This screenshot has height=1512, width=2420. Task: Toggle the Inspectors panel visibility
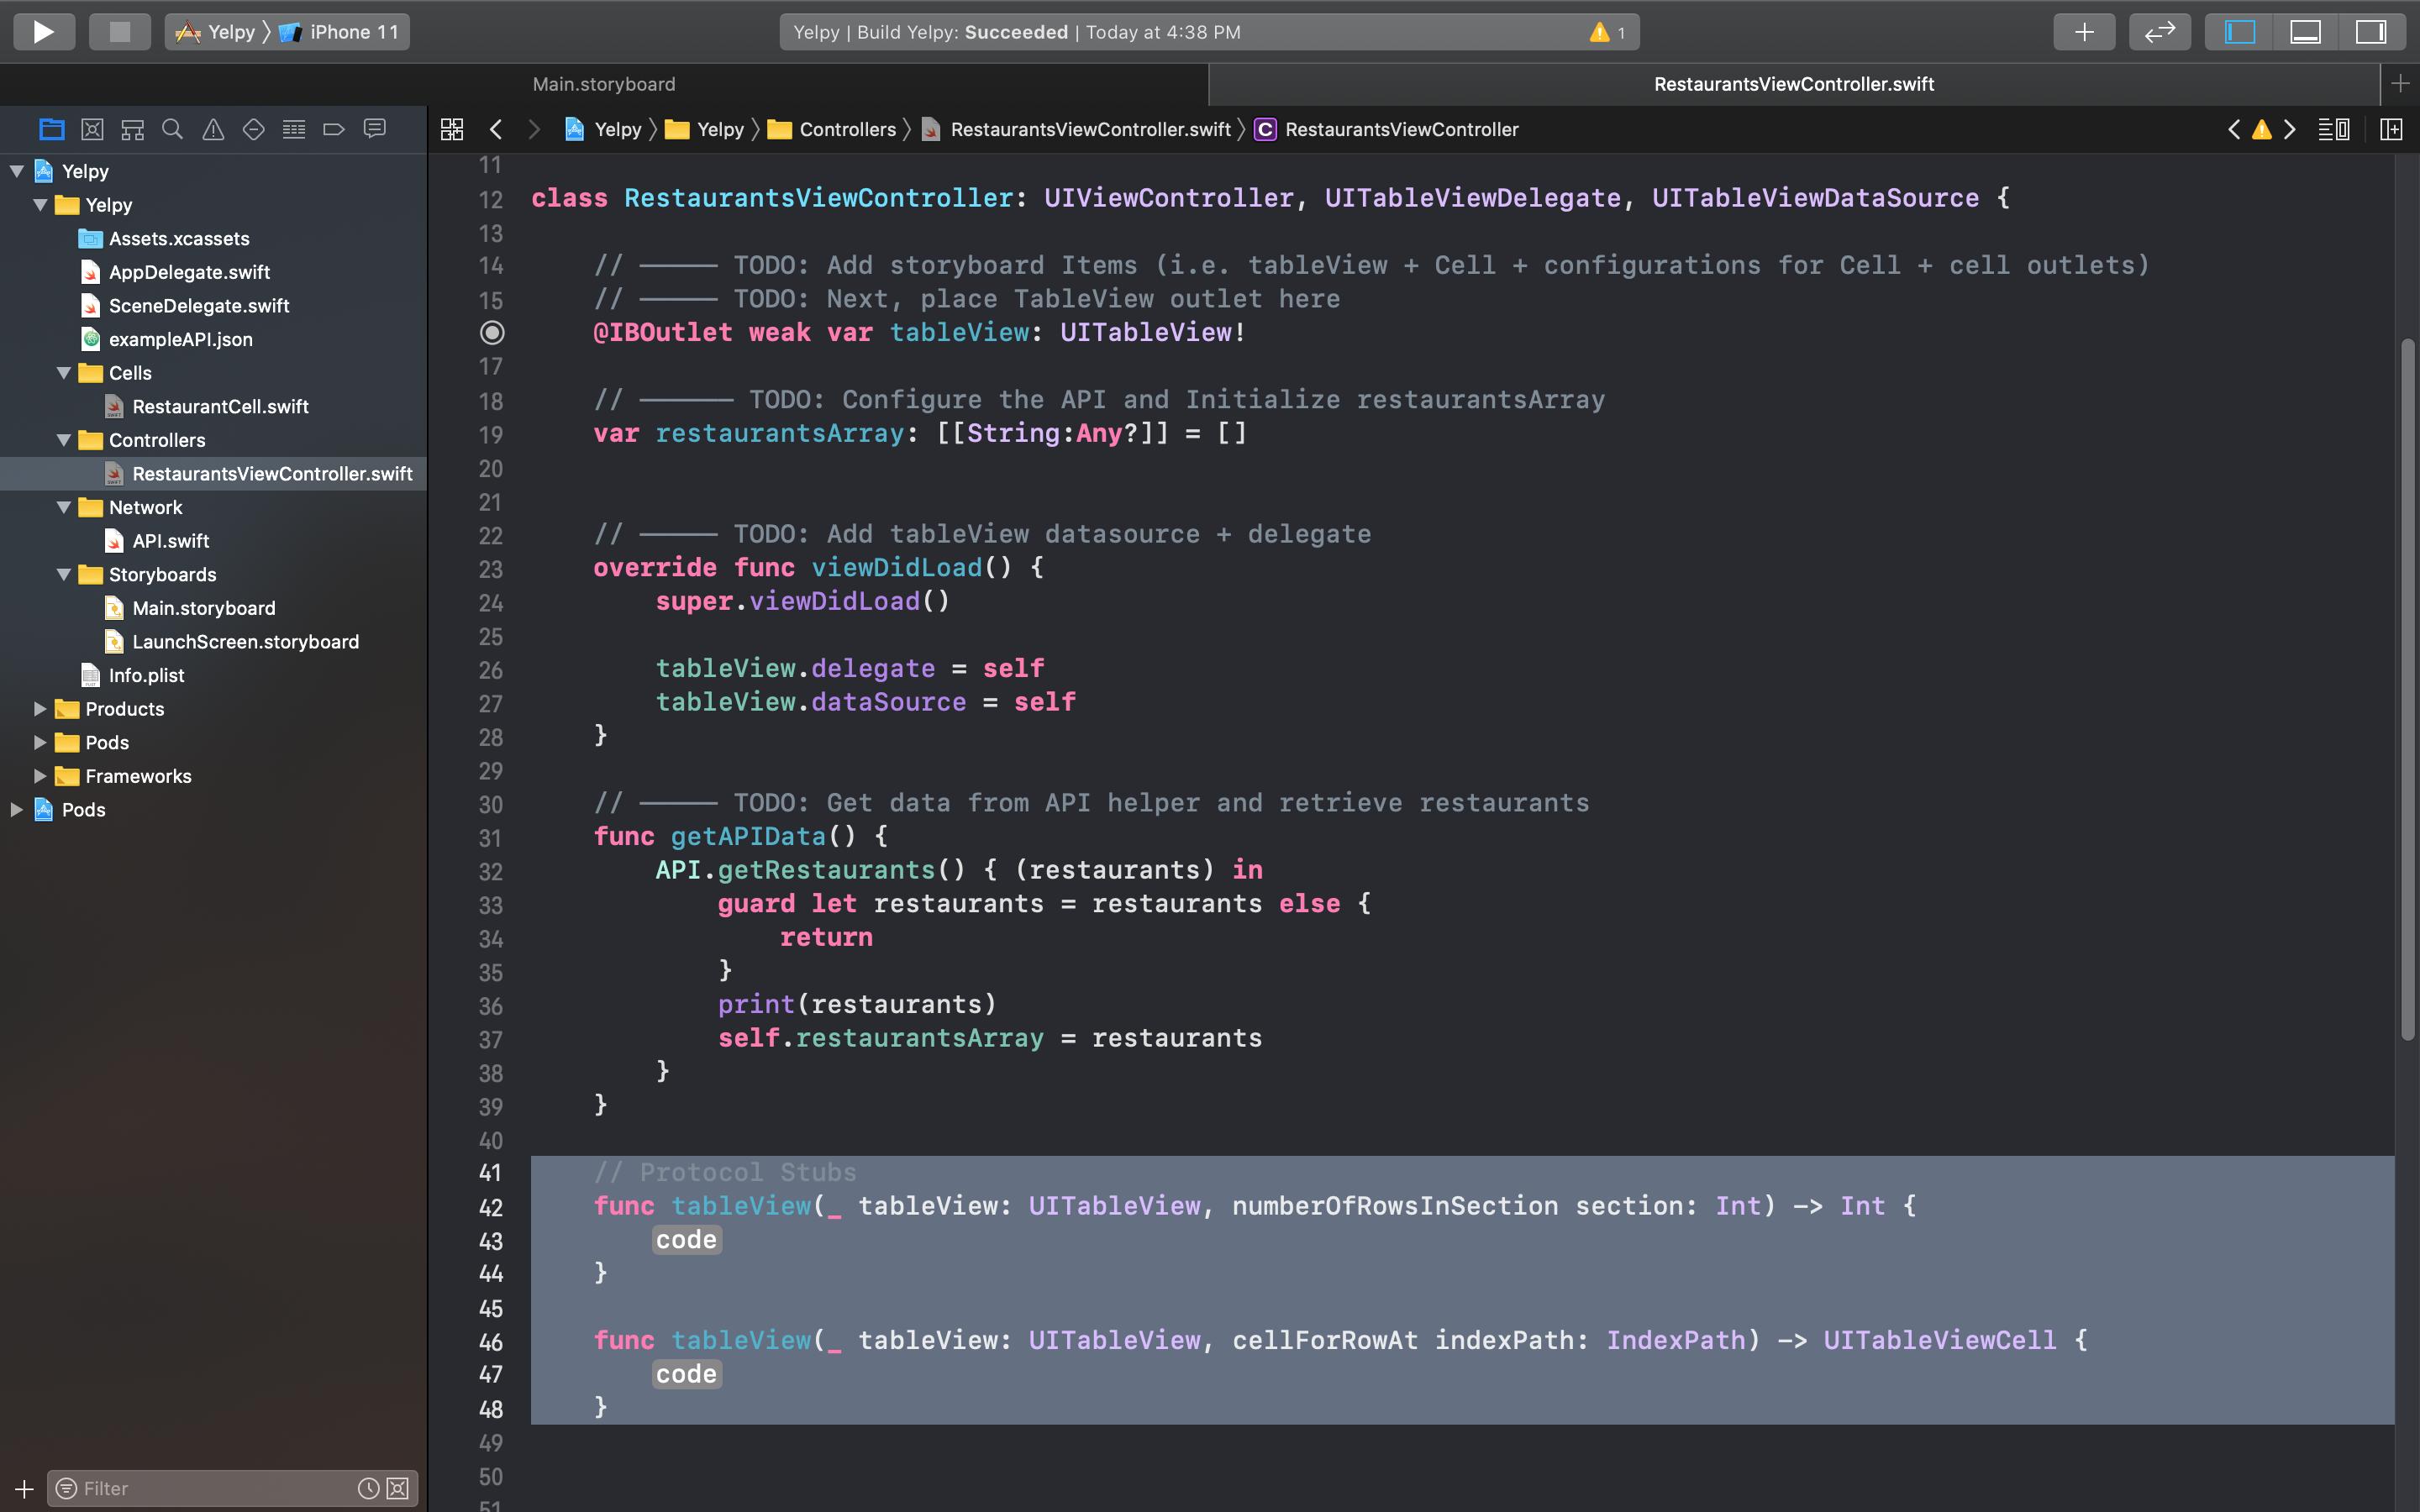[x=2371, y=32]
